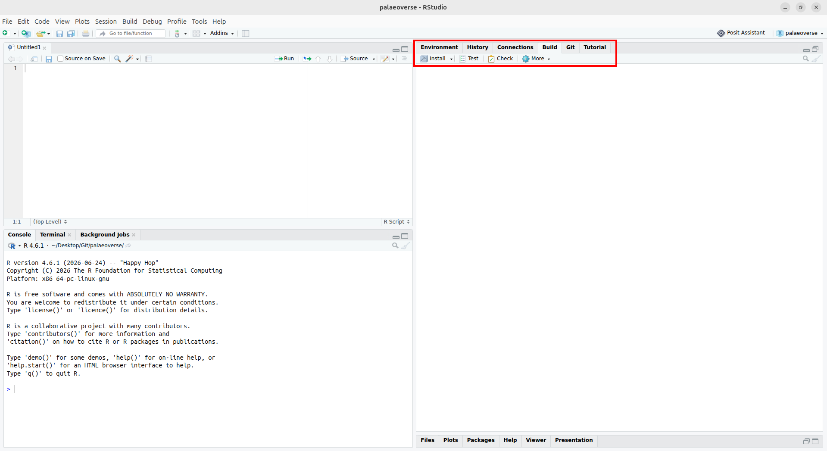Show Untitled1 in a new window
The width and height of the screenshot is (827, 451).
pyautogui.click(x=34, y=59)
